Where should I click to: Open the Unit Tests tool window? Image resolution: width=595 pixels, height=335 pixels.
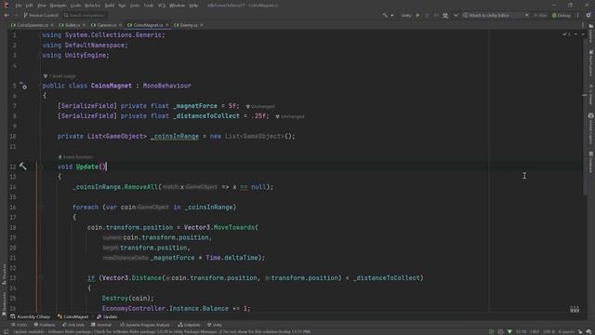coord(73,325)
